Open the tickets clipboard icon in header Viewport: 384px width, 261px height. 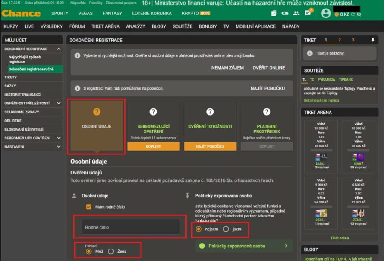pyautogui.click(x=274, y=14)
